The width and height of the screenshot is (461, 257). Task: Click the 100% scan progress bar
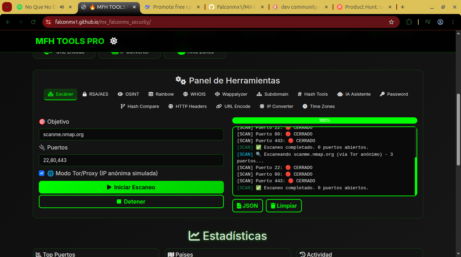[325, 120]
